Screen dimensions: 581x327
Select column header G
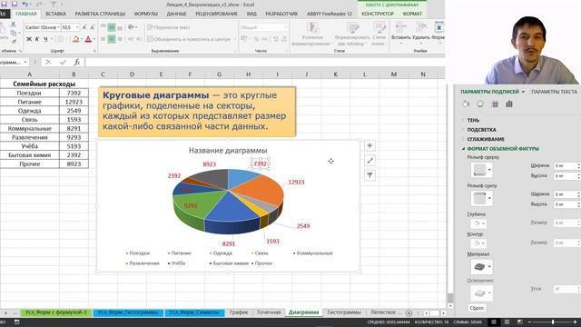coord(220,74)
